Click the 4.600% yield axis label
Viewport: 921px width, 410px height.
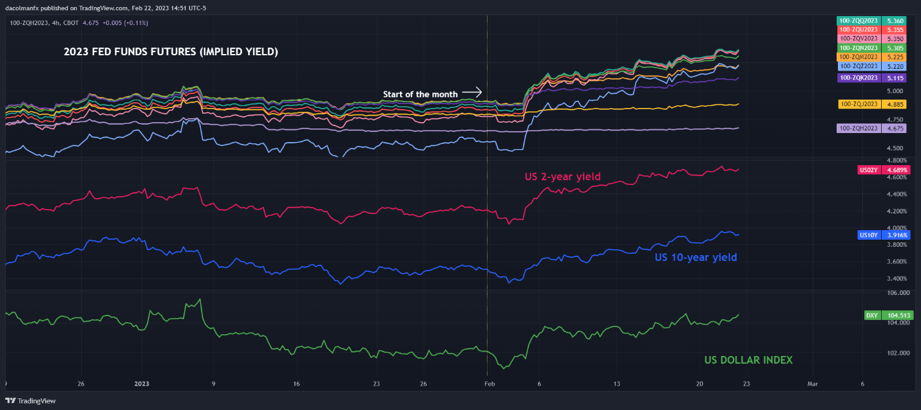tap(895, 177)
